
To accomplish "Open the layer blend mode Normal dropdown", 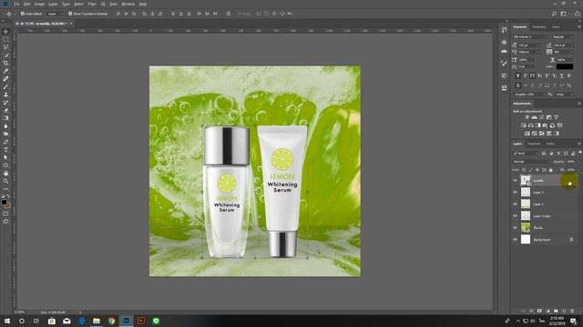I will coord(531,162).
